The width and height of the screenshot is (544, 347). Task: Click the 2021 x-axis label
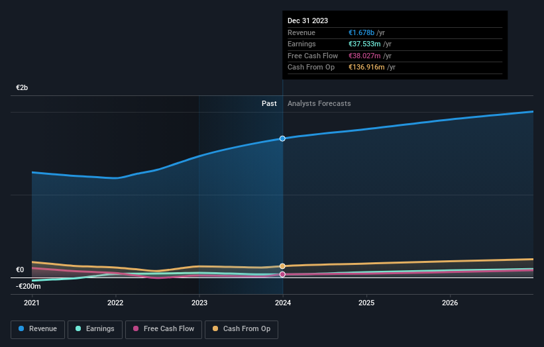(x=32, y=303)
